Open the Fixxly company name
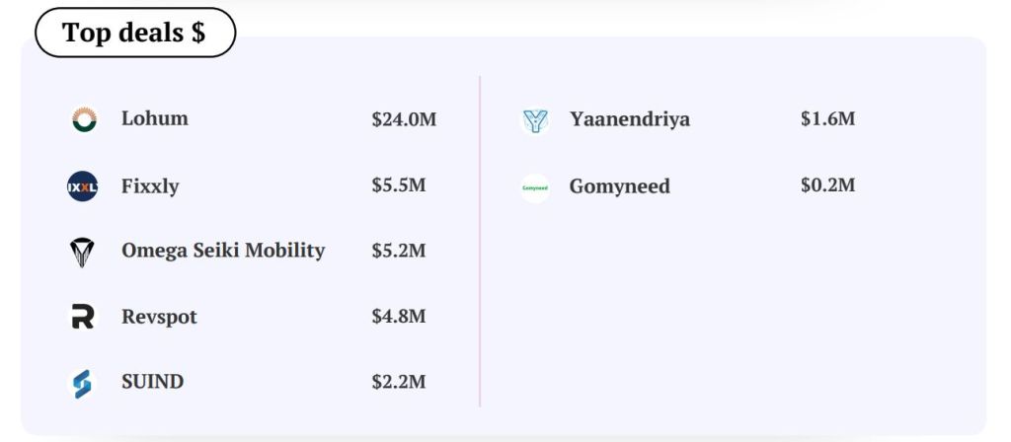The image size is (1011, 442). pos(150,186)
